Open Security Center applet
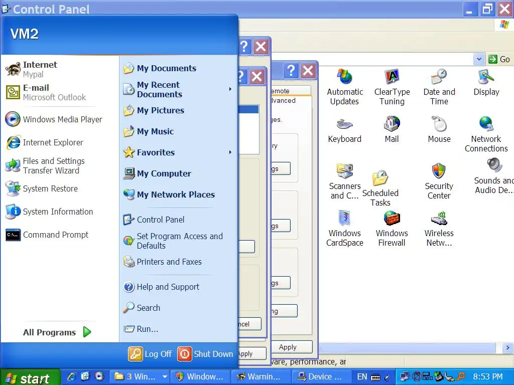514x385 pixels. pos(439,181)
